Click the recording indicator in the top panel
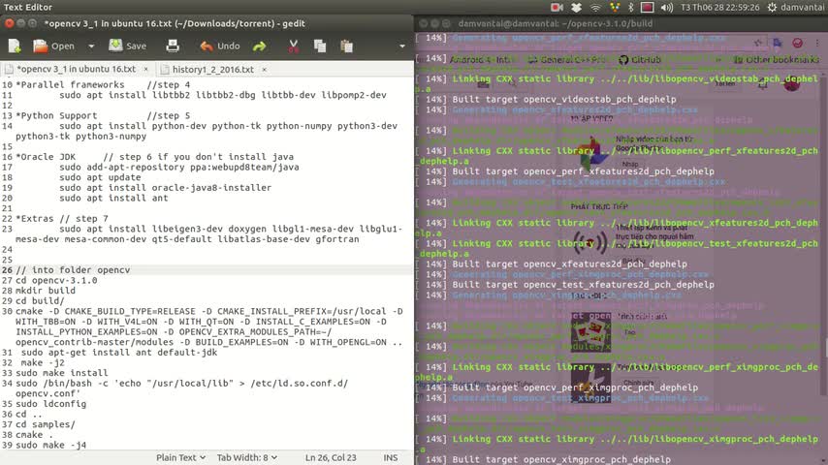 pyautogui.click(x=557, y=8)
